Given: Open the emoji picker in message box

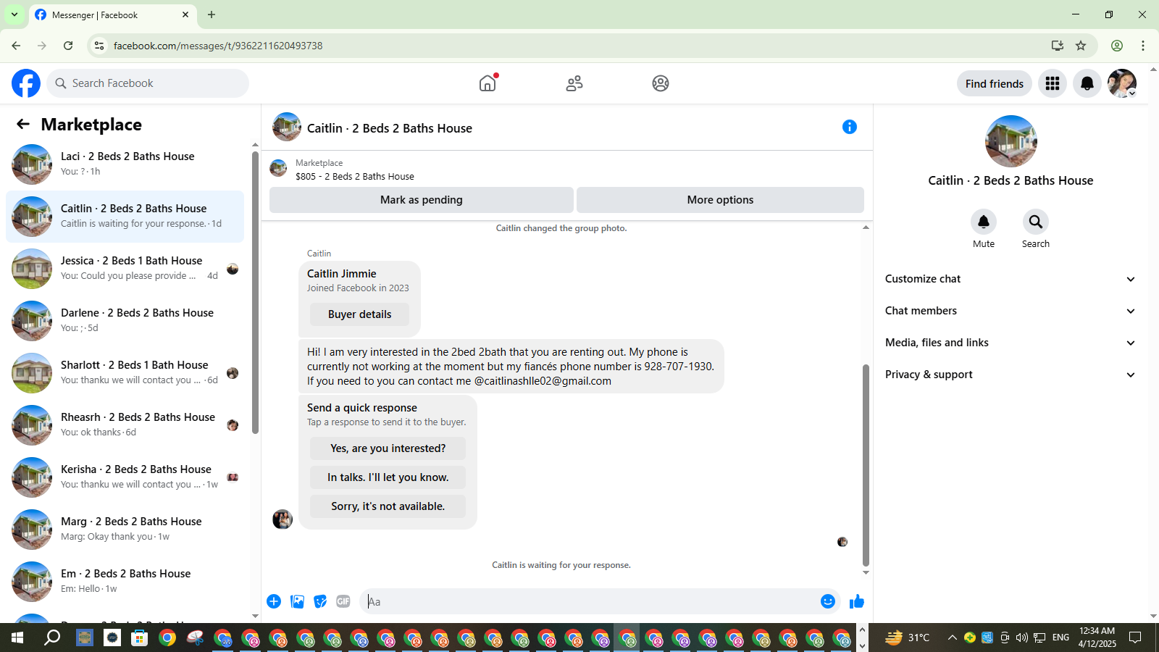Looking at the screenshot, I should pos(828,601).
